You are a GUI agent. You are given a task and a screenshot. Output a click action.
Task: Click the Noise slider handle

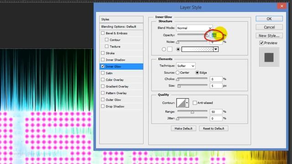click(x=177, y=42)
